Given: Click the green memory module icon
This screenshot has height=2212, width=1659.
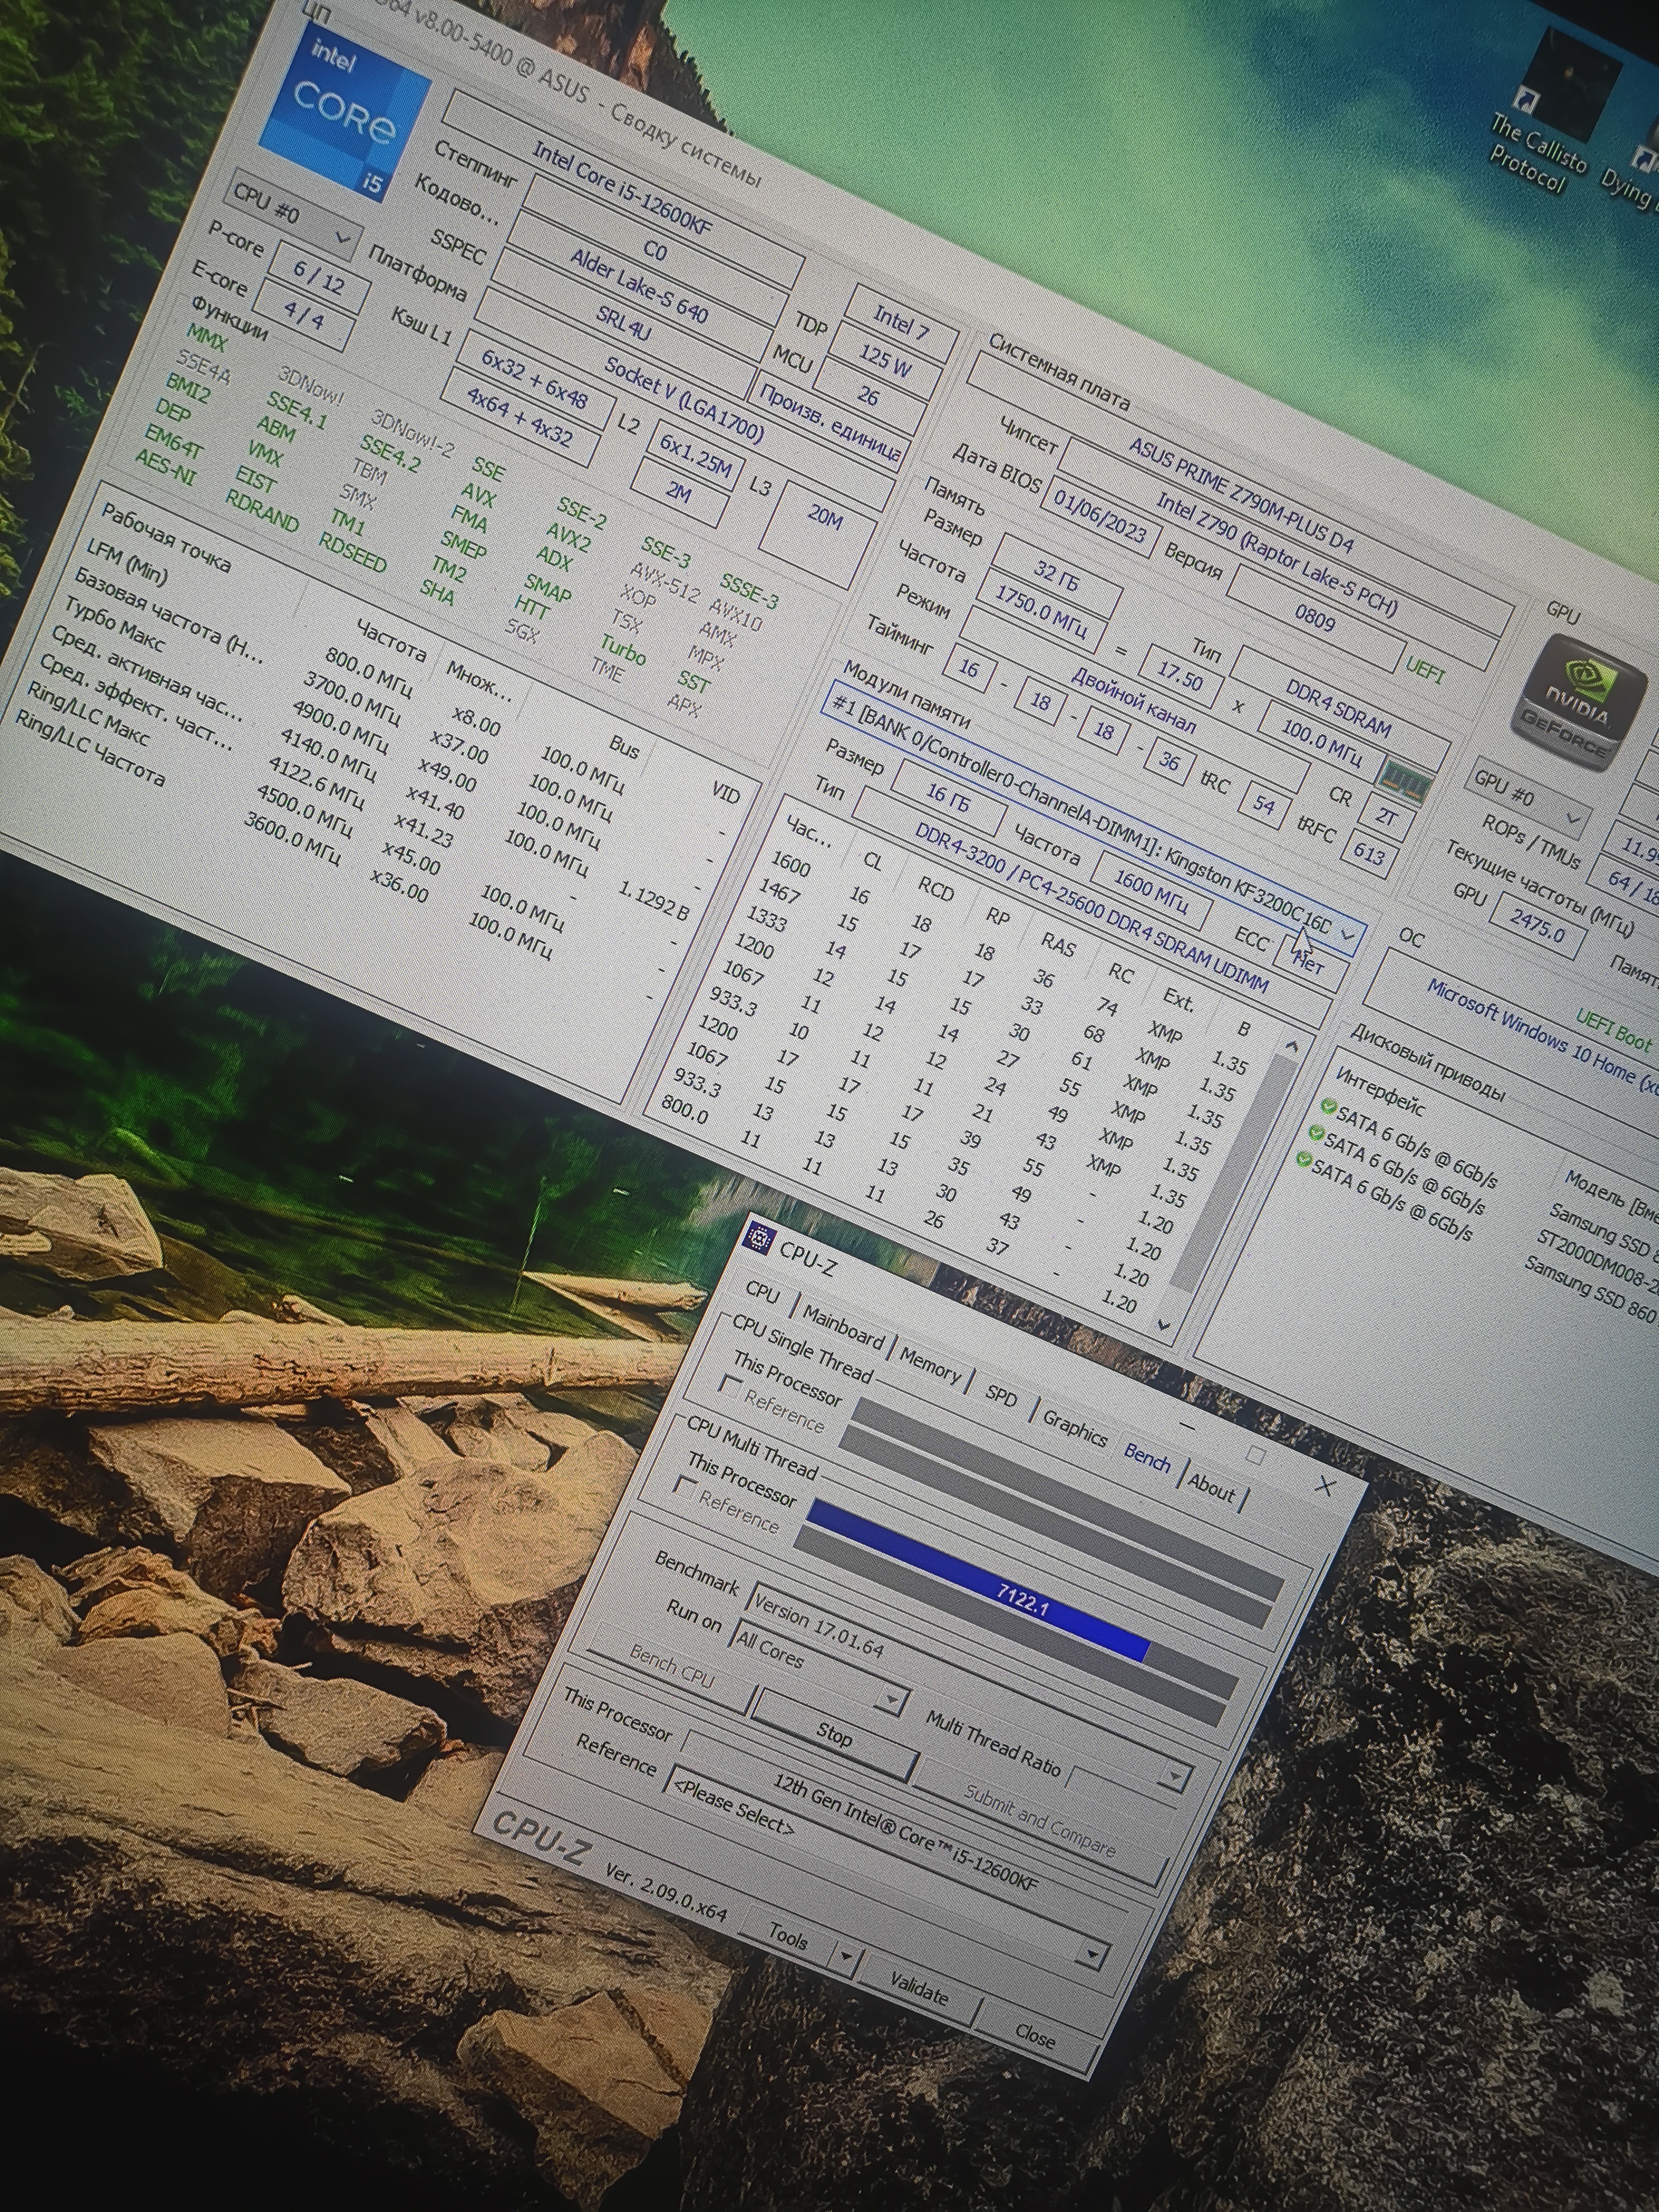Looking at the screenshot, I should [x=1405, y=781].
